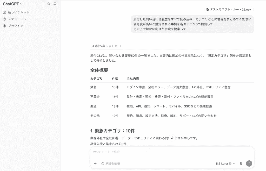Image resolution: width=266 pixels, height=171 pixels.
Task: Click the その他 category cell
Action: [95, 116]
